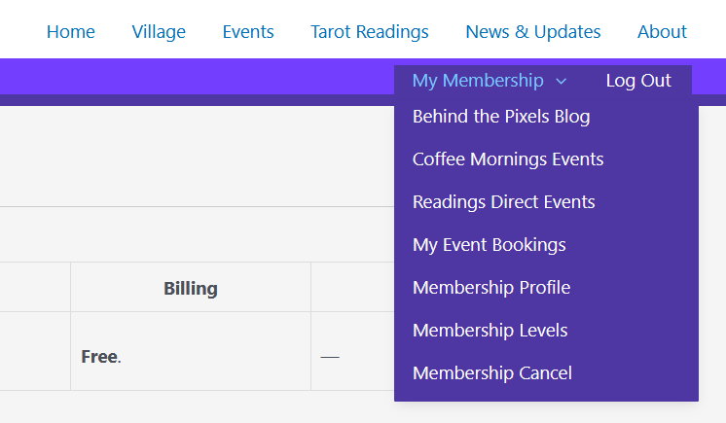Open Tarot Readings in top navigation

tap(370, 32)
